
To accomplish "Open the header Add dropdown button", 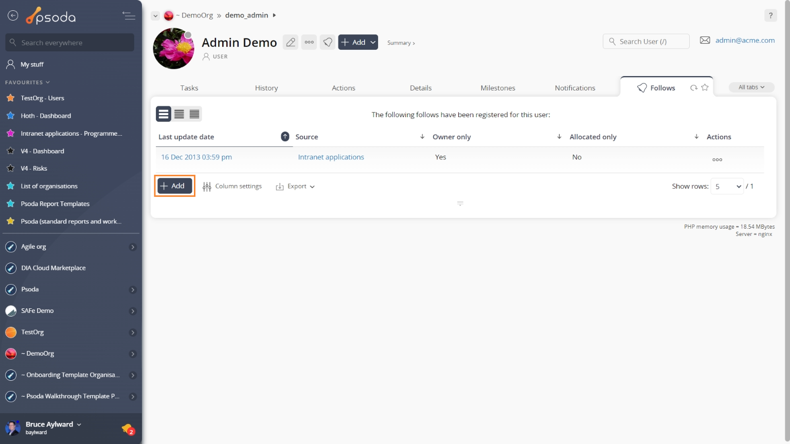I will point(358,42).
